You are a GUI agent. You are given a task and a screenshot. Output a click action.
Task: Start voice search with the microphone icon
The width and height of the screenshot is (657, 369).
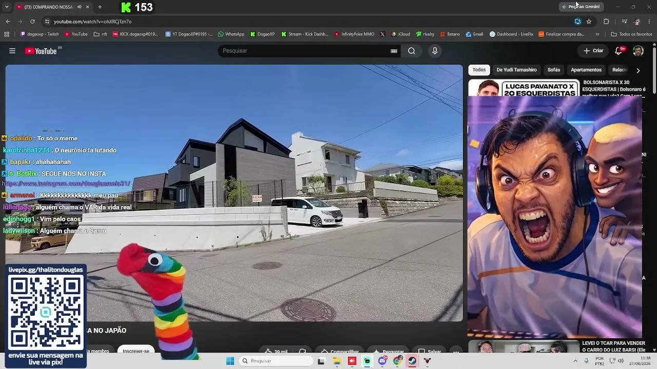click(435, 51)
